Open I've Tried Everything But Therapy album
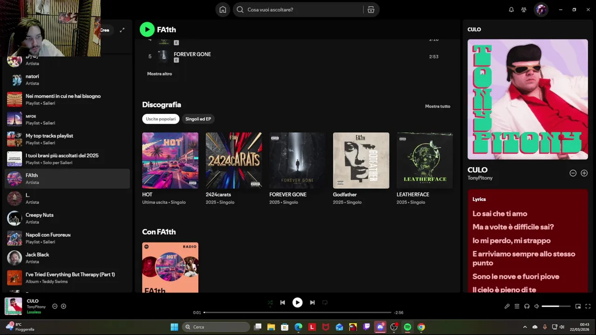 [x=67, y=278]
